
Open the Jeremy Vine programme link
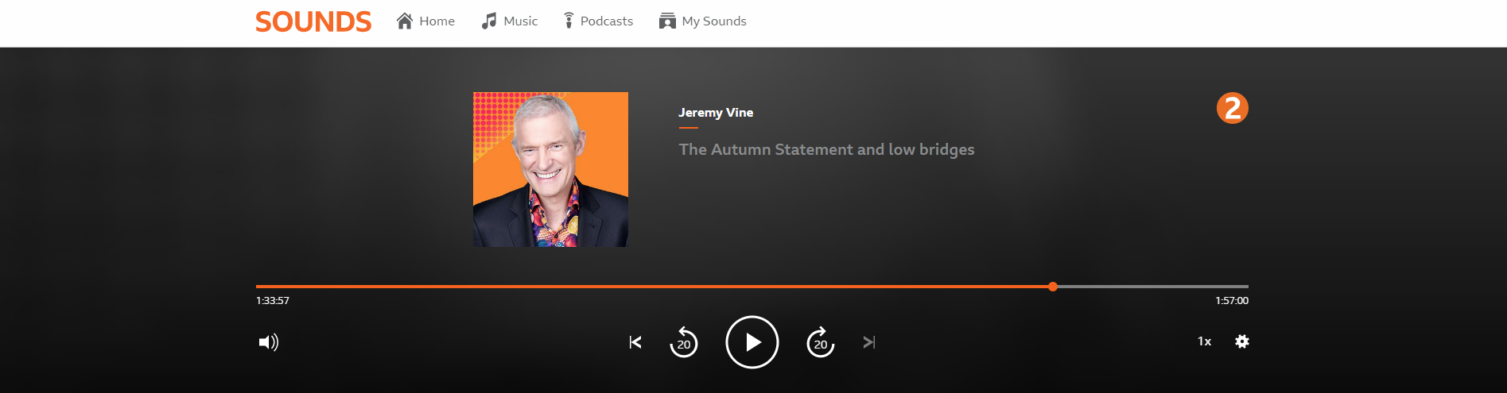click(716, 113)
